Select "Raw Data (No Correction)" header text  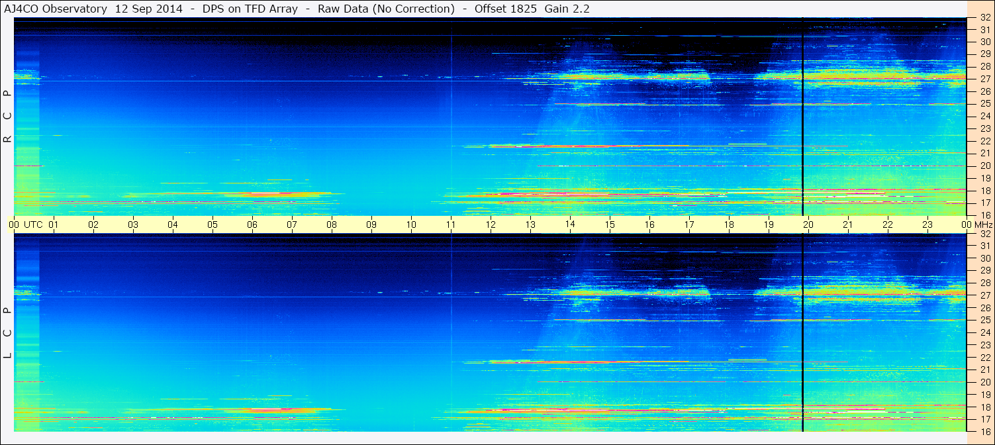pyautogui.click(x=386, y=9)
